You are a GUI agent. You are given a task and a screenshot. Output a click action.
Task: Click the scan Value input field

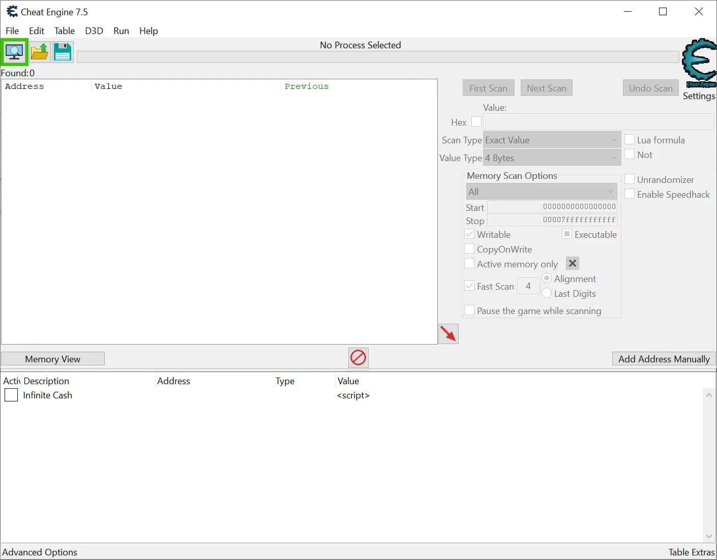point(599,121)
